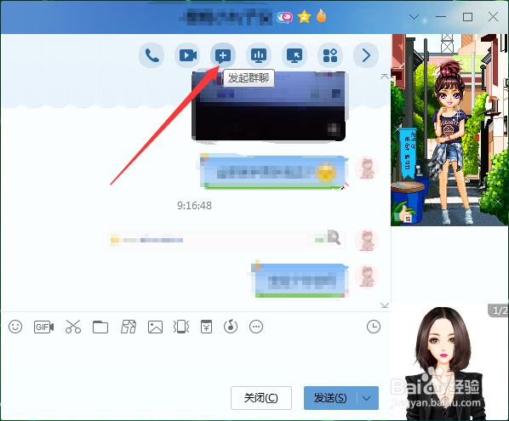Send a window shake
This screenshot has width=509, height=421.
click(x=181, y=327)
